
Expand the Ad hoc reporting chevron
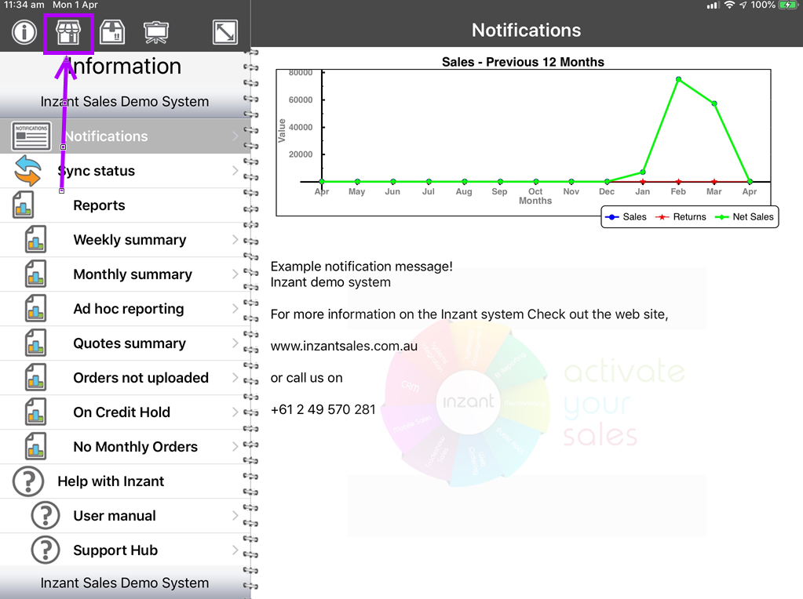(x=235, y=308)
